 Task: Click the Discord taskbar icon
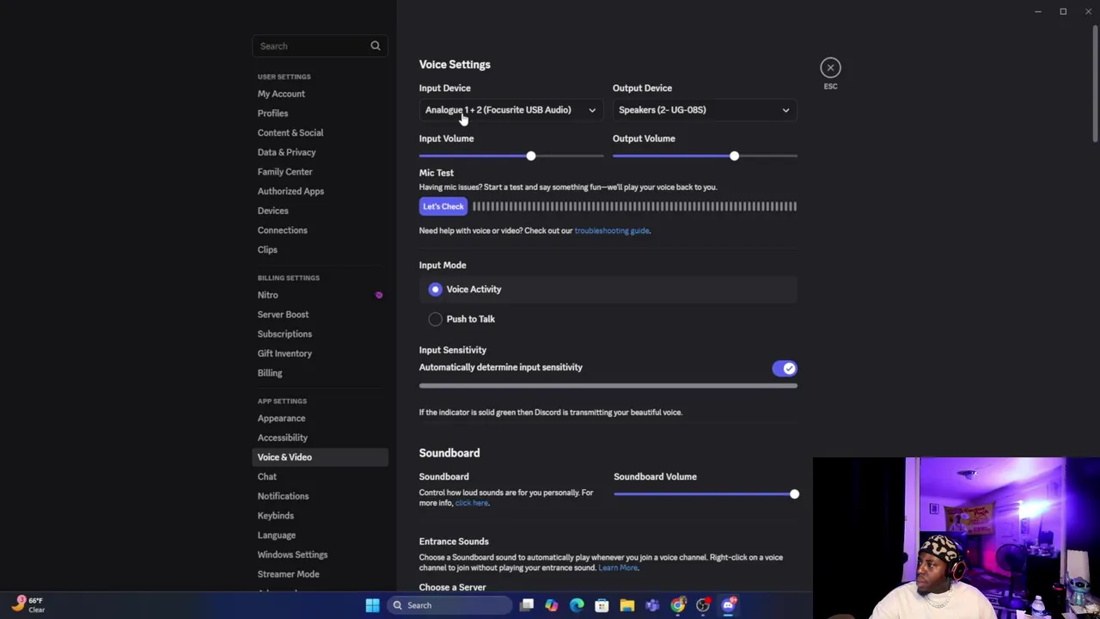pyautogui.click(x=729, y=605)
